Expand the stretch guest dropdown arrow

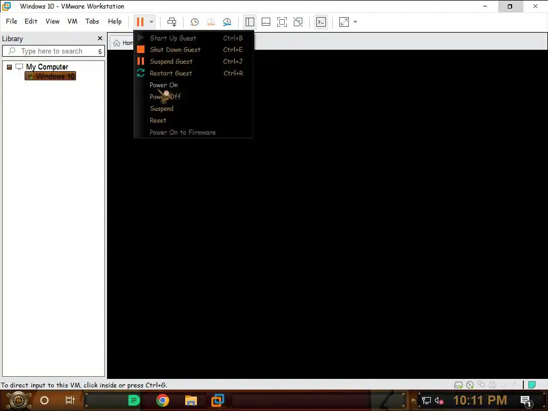[355, 22]
